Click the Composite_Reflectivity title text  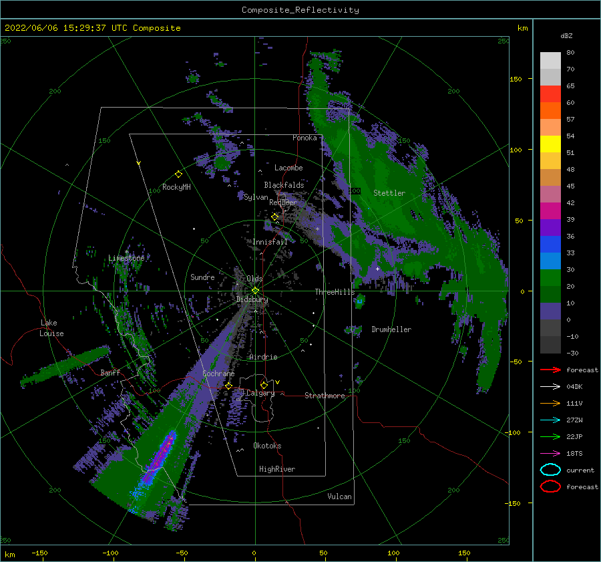point(300,10)
